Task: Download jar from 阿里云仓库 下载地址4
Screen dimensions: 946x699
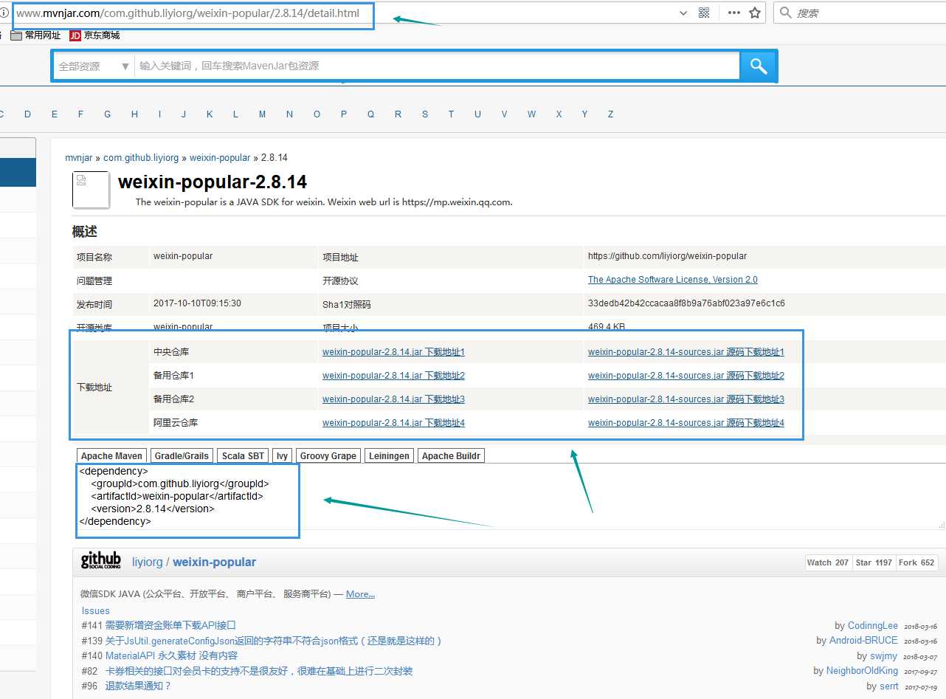Action: (393, 423)
